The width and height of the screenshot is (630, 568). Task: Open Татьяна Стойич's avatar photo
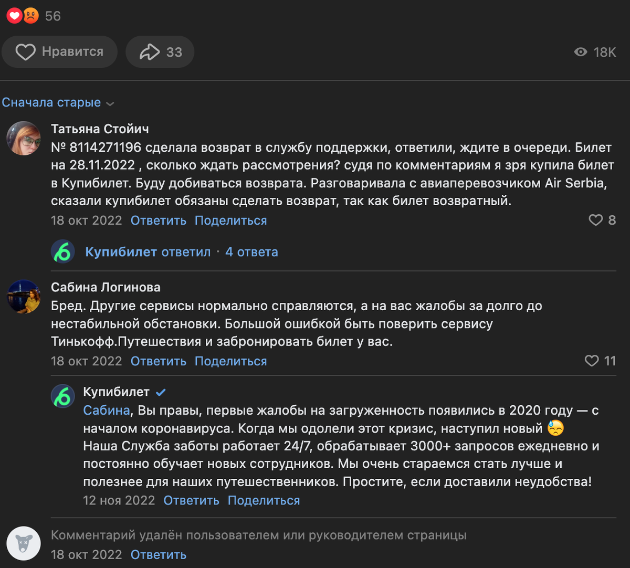24,139
